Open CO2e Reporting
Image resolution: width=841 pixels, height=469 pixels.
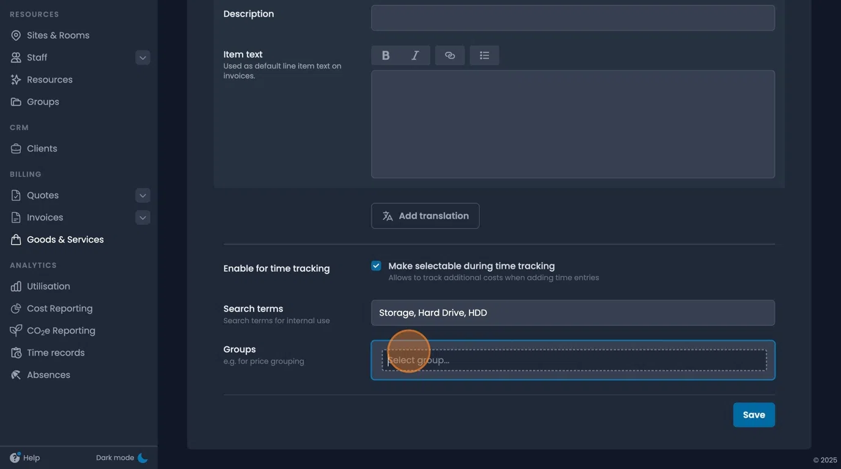61,330
